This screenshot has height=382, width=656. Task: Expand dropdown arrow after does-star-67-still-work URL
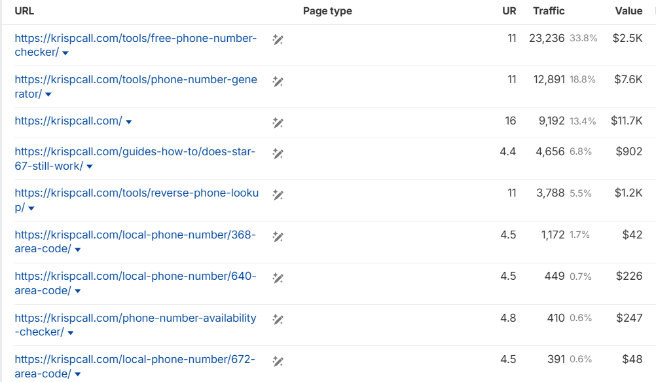tap(90, 167)
